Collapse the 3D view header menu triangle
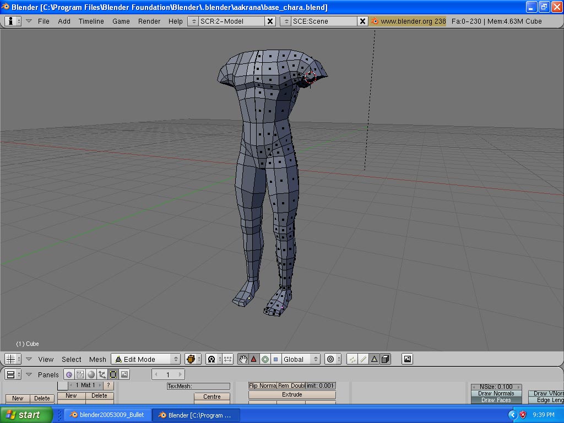The width and height of the screenshot is (564, 423). 29,359
